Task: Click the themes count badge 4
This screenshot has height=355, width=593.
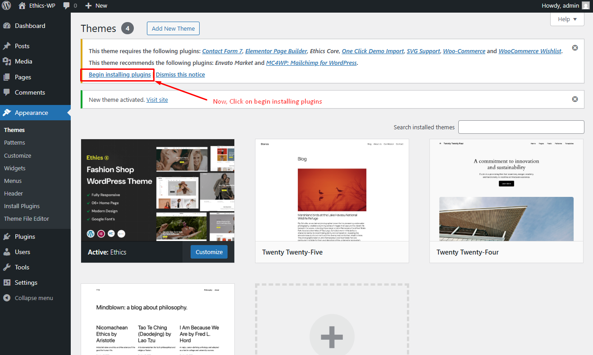Action: click(128, 28)
